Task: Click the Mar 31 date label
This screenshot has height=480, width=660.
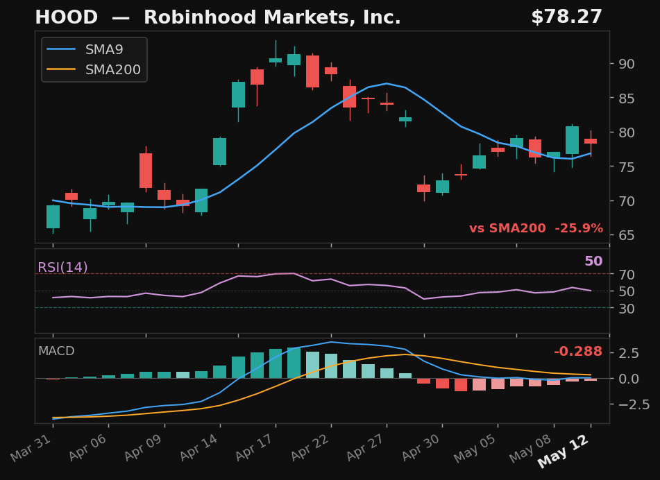Action: (31, 447)
